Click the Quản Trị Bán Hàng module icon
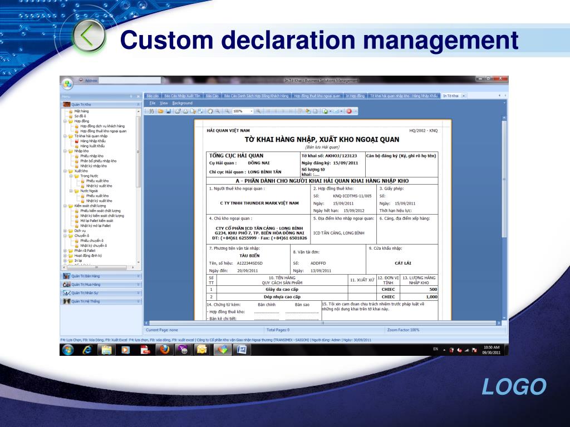The height and width of the screenshot is (427, 570). click(x=67, y=276)
